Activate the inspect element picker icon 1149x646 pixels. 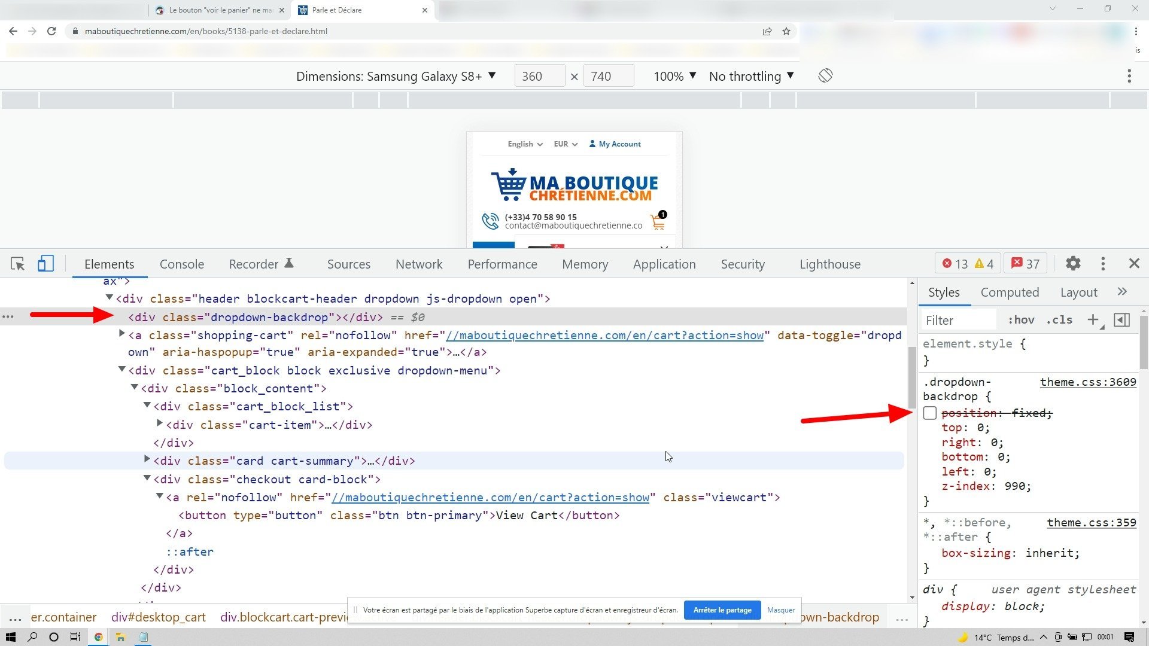(x=17, y=264)
